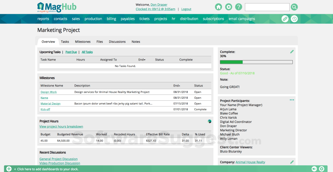Open Project Participants three-dot menu
This screenshot has width=333, height=172.
292,100
